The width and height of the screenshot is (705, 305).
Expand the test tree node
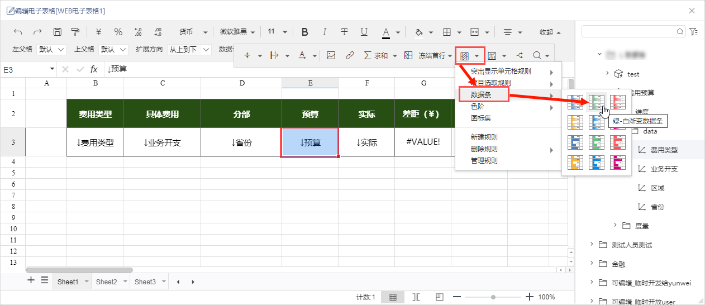coord(607,74)
